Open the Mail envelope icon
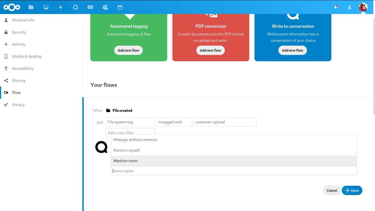Viewport: 375px width, 211px height. point(90,7)
